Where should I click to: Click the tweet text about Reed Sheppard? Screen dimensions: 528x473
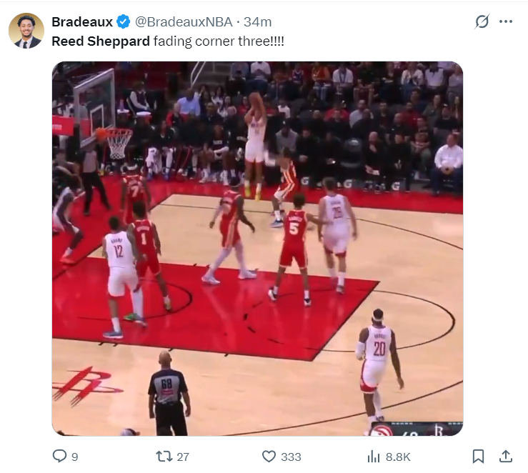click(x=168, y=41)
